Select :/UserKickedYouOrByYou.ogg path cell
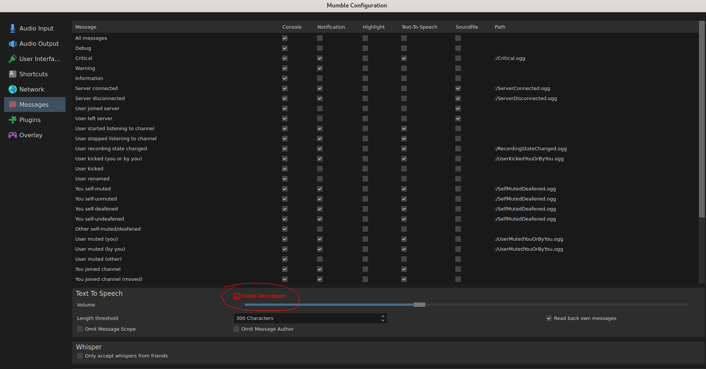 pyautogui.click(x=529, y=158)
